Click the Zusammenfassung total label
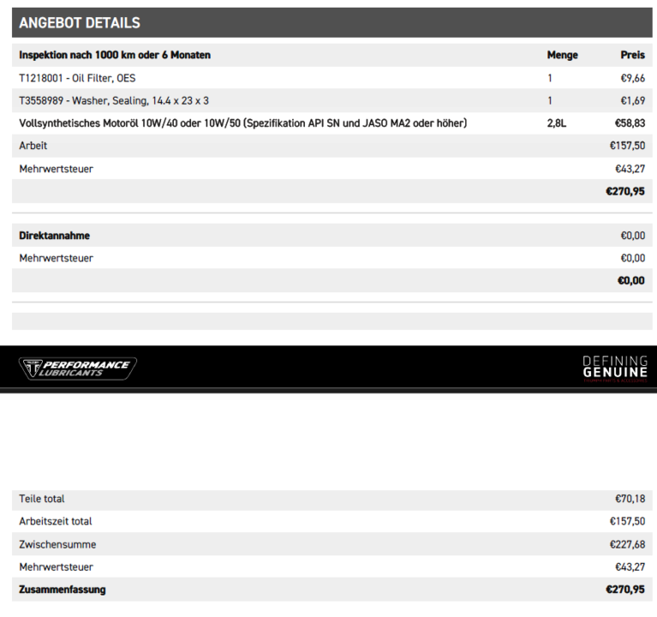The image size is (657, 617). coord(63,590)
